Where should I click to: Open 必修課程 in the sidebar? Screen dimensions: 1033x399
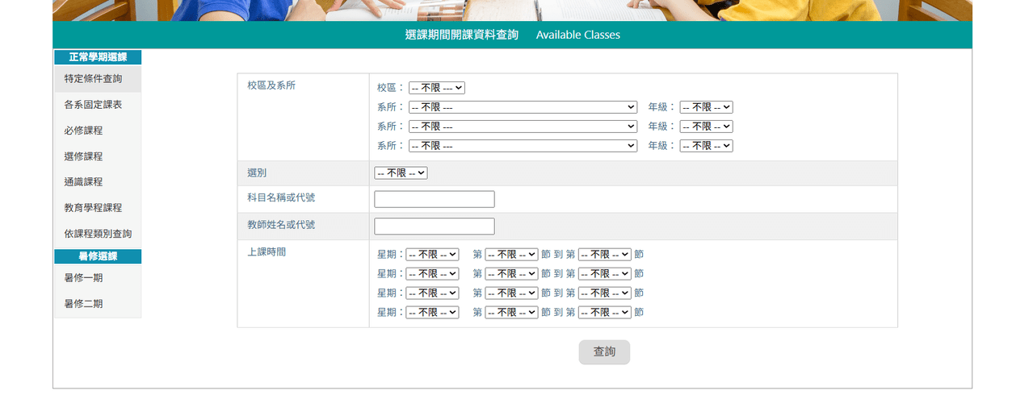98,131
